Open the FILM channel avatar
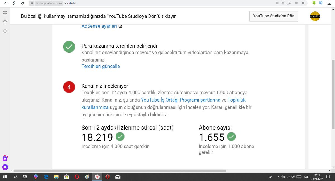 315,16
